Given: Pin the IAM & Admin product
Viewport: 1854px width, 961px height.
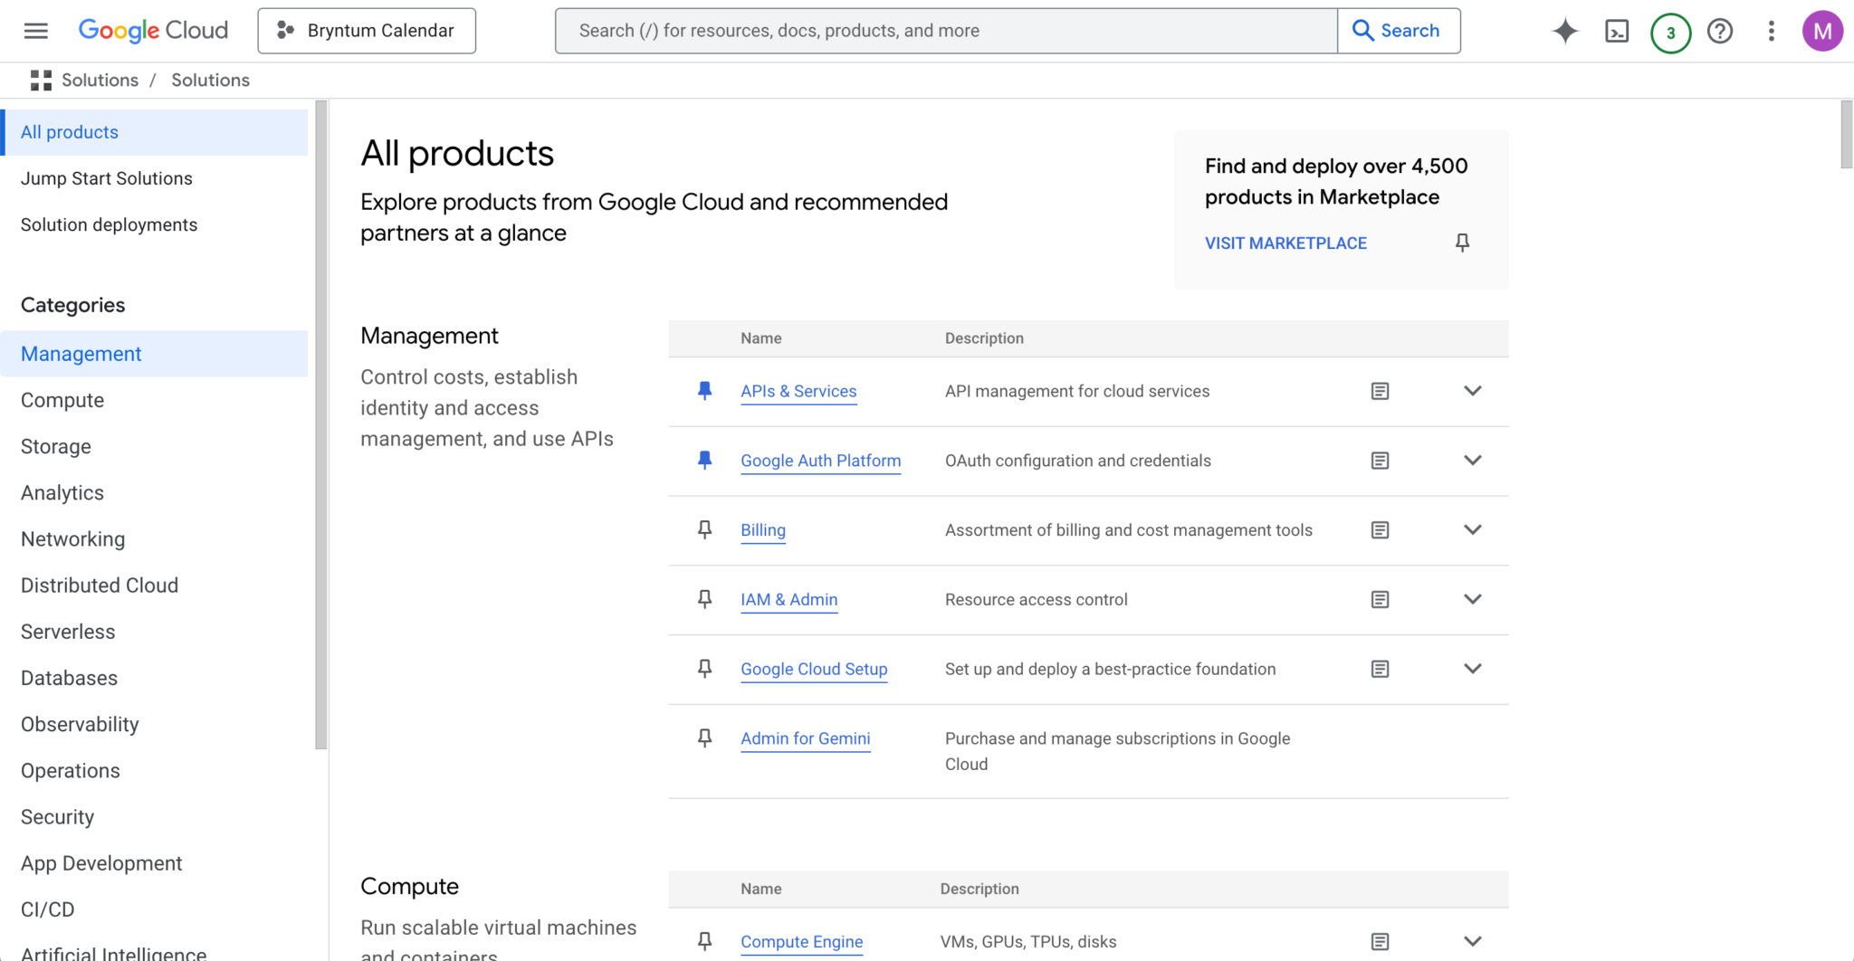Looking at the screenshot, I should 704,600.
